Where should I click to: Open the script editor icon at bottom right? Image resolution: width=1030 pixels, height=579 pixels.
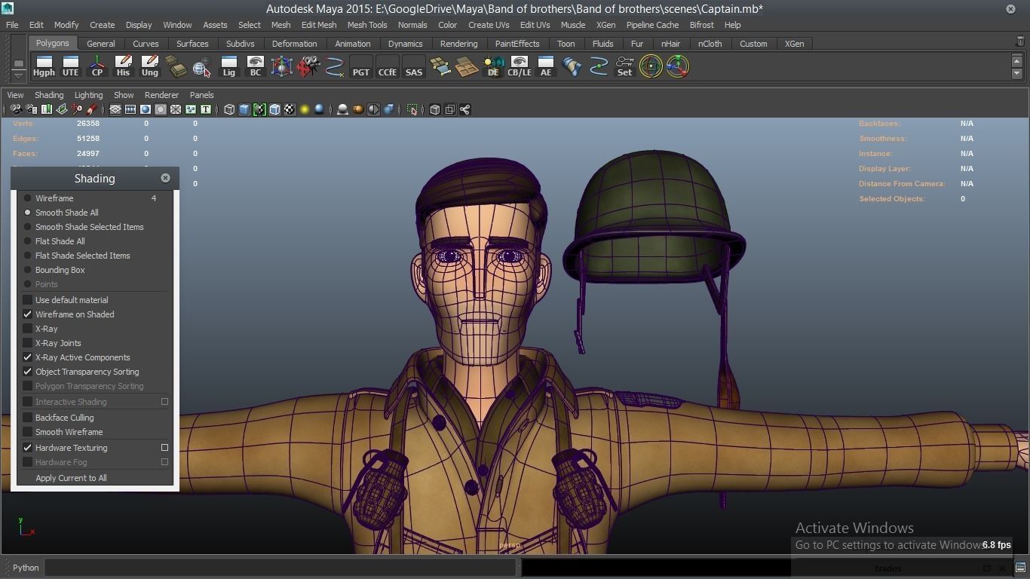tap(1020, 568)
